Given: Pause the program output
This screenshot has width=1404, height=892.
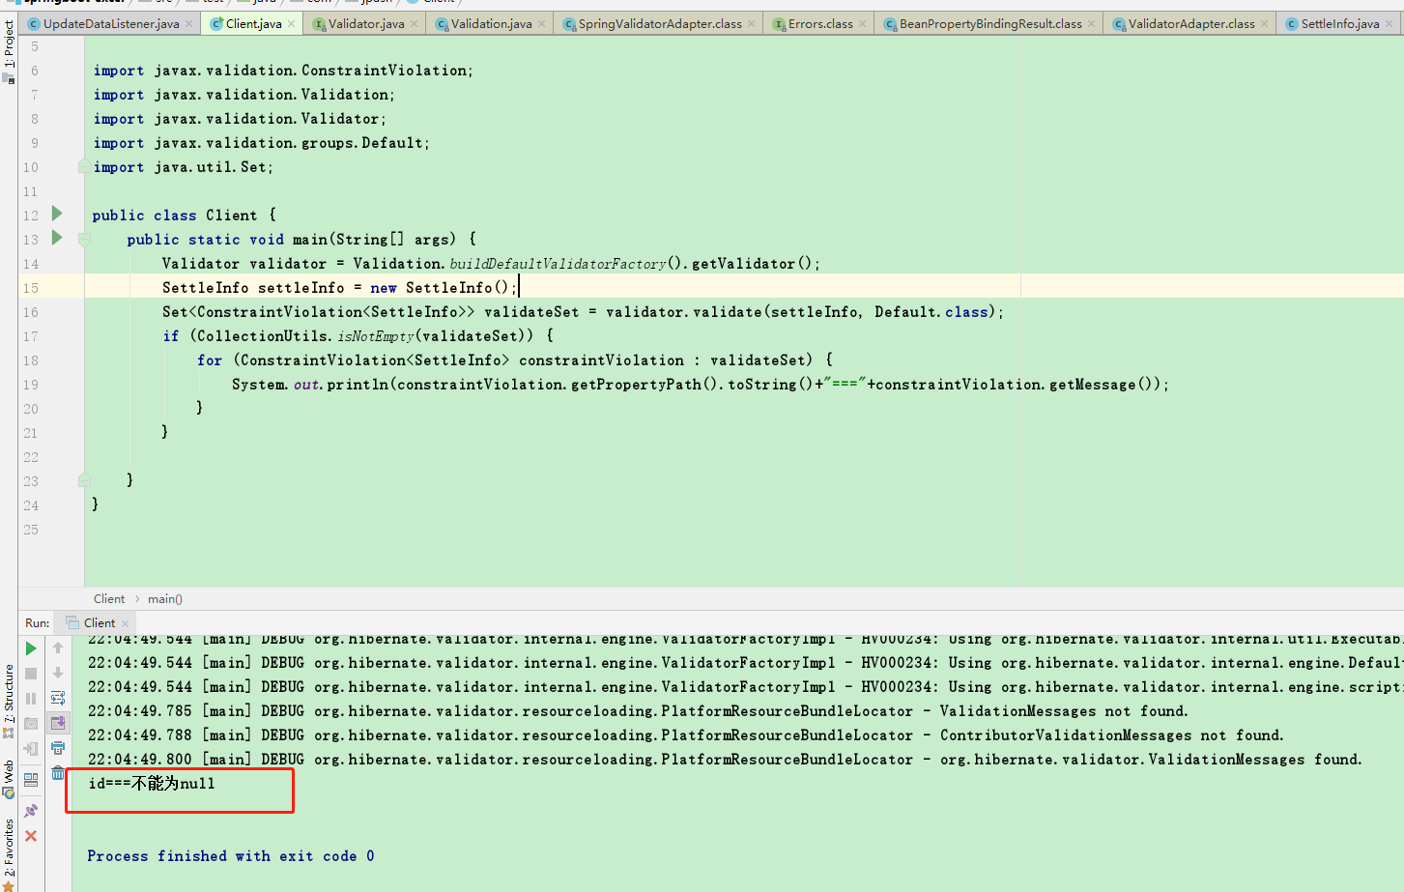Looking at the screenshot, I should (x=30, y=698).
